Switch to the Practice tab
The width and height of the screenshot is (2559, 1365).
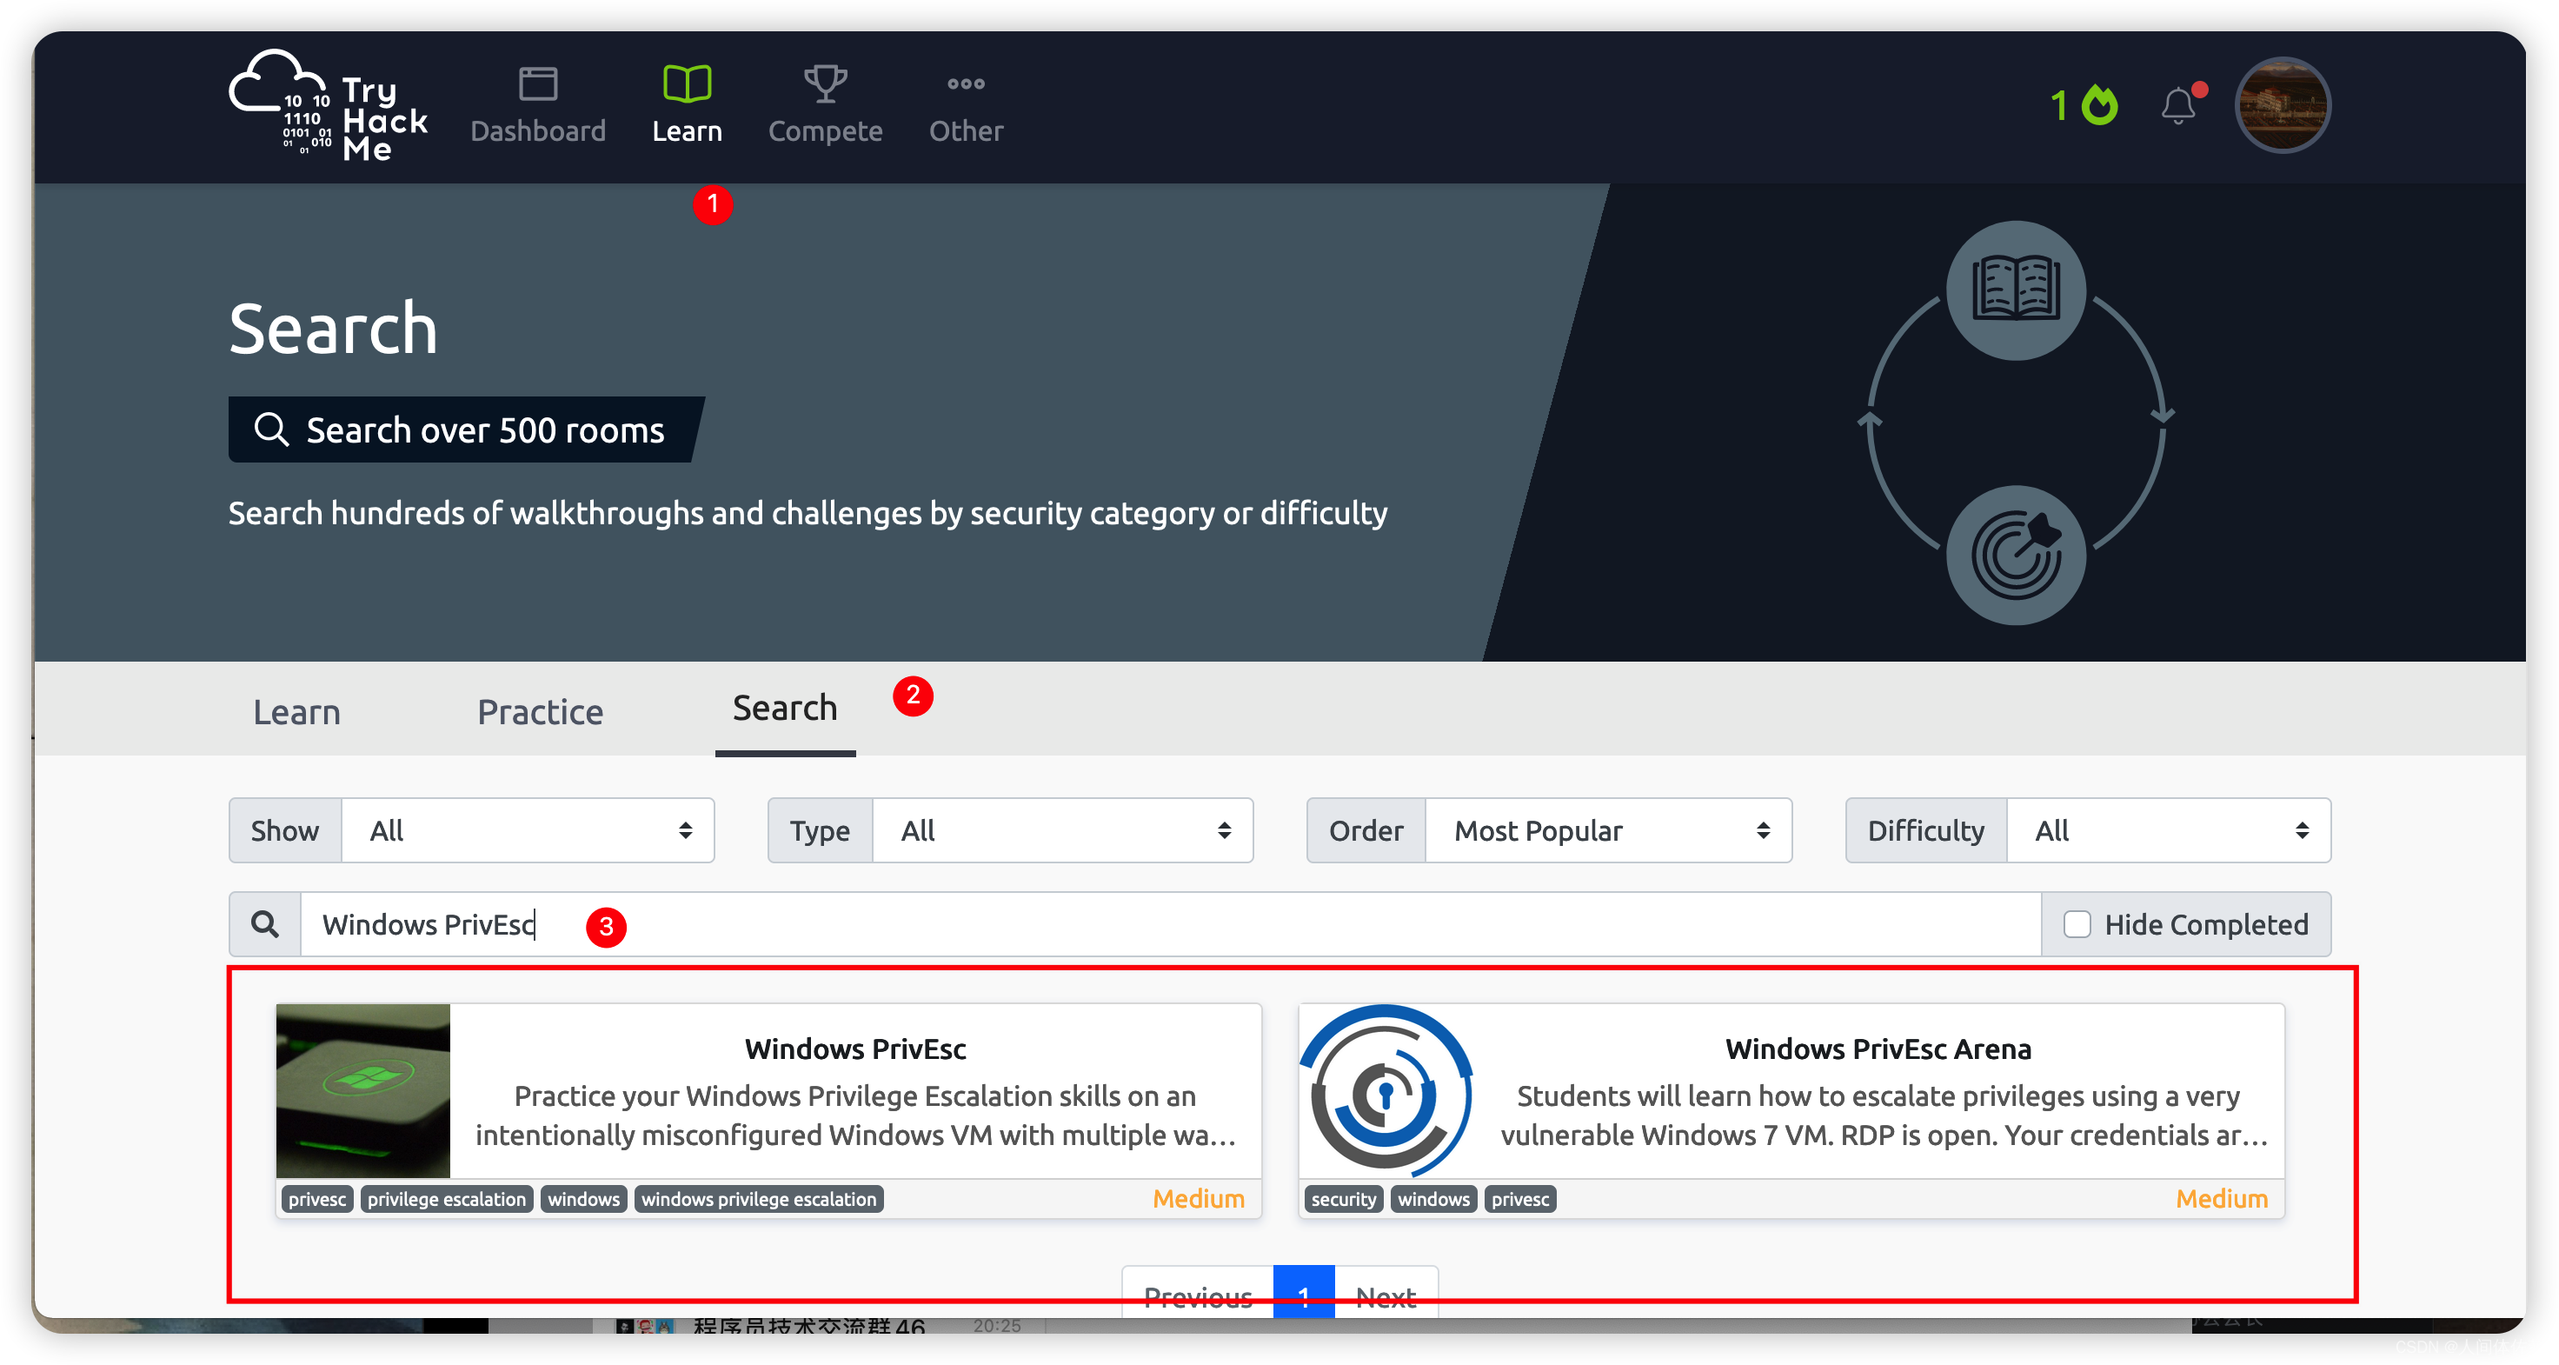(540, 711)
